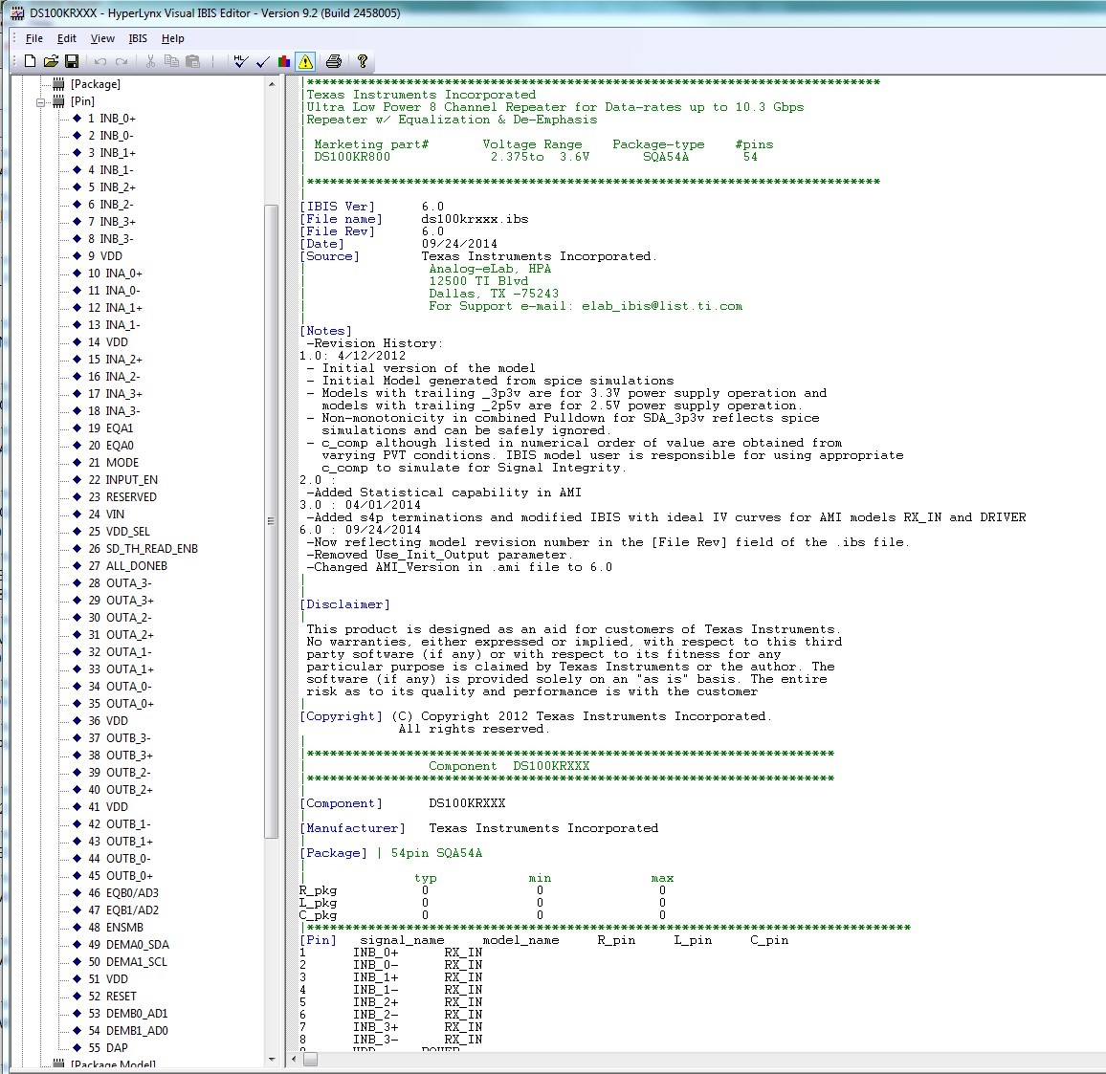1106x1074 pixels.
Task: Toggle the yellow warning triangle icon
Action: [x=305, y=61]
